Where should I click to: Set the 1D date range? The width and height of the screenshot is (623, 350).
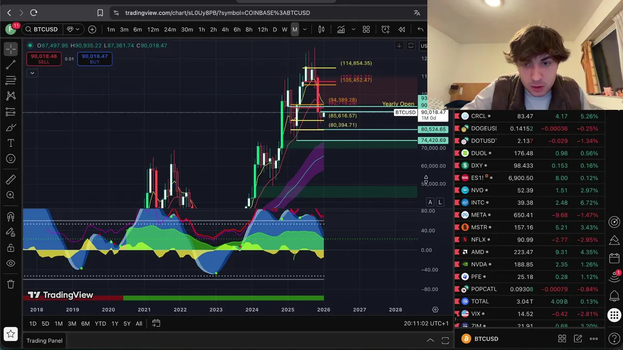[33, 324]
